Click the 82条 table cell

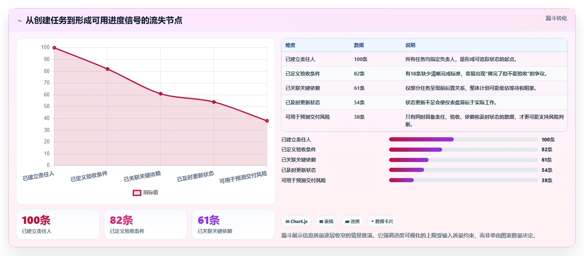pos(375,74)
